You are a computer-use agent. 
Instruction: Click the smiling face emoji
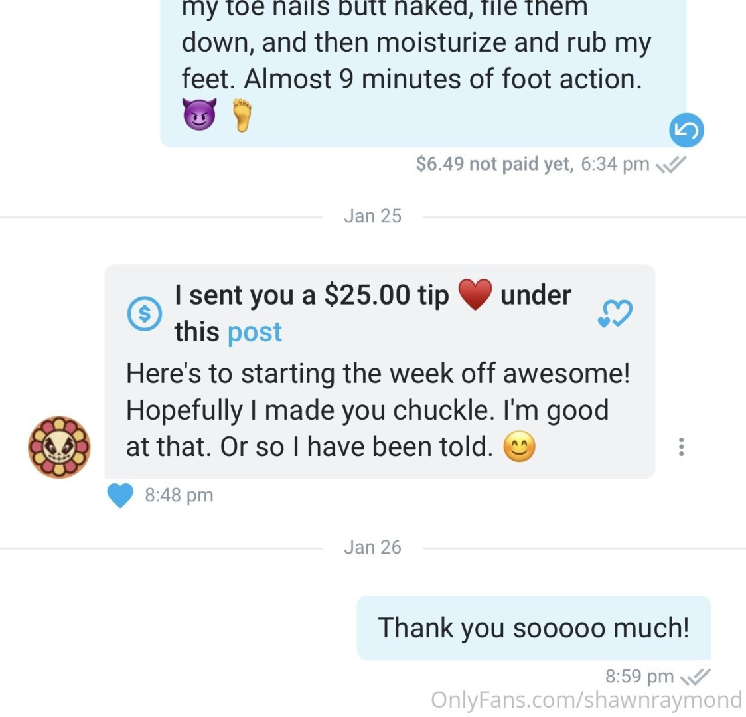click(519, 447)
